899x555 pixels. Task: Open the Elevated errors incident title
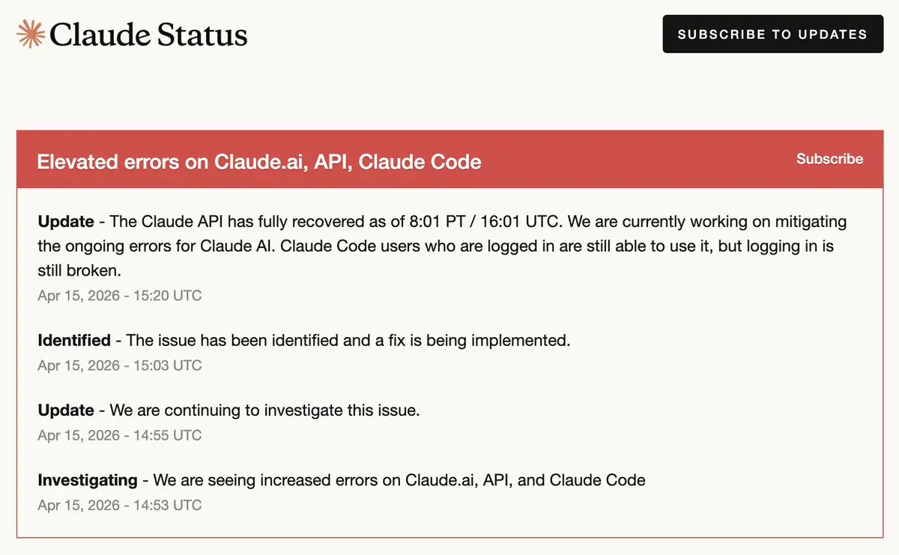(x=259, y=162)
